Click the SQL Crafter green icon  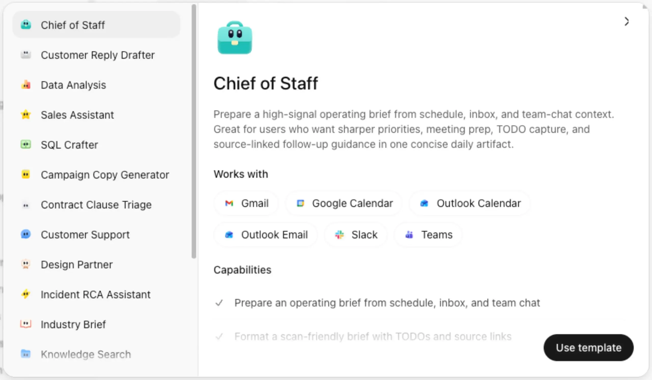point(26,144)
